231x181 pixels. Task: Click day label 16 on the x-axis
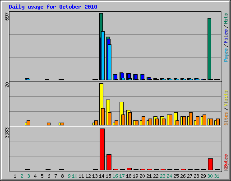tap(115, 176)
